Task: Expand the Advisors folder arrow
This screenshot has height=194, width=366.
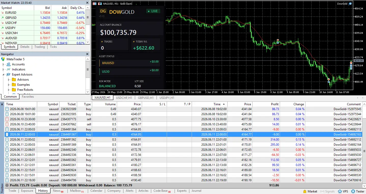Action: coord(9,80)
